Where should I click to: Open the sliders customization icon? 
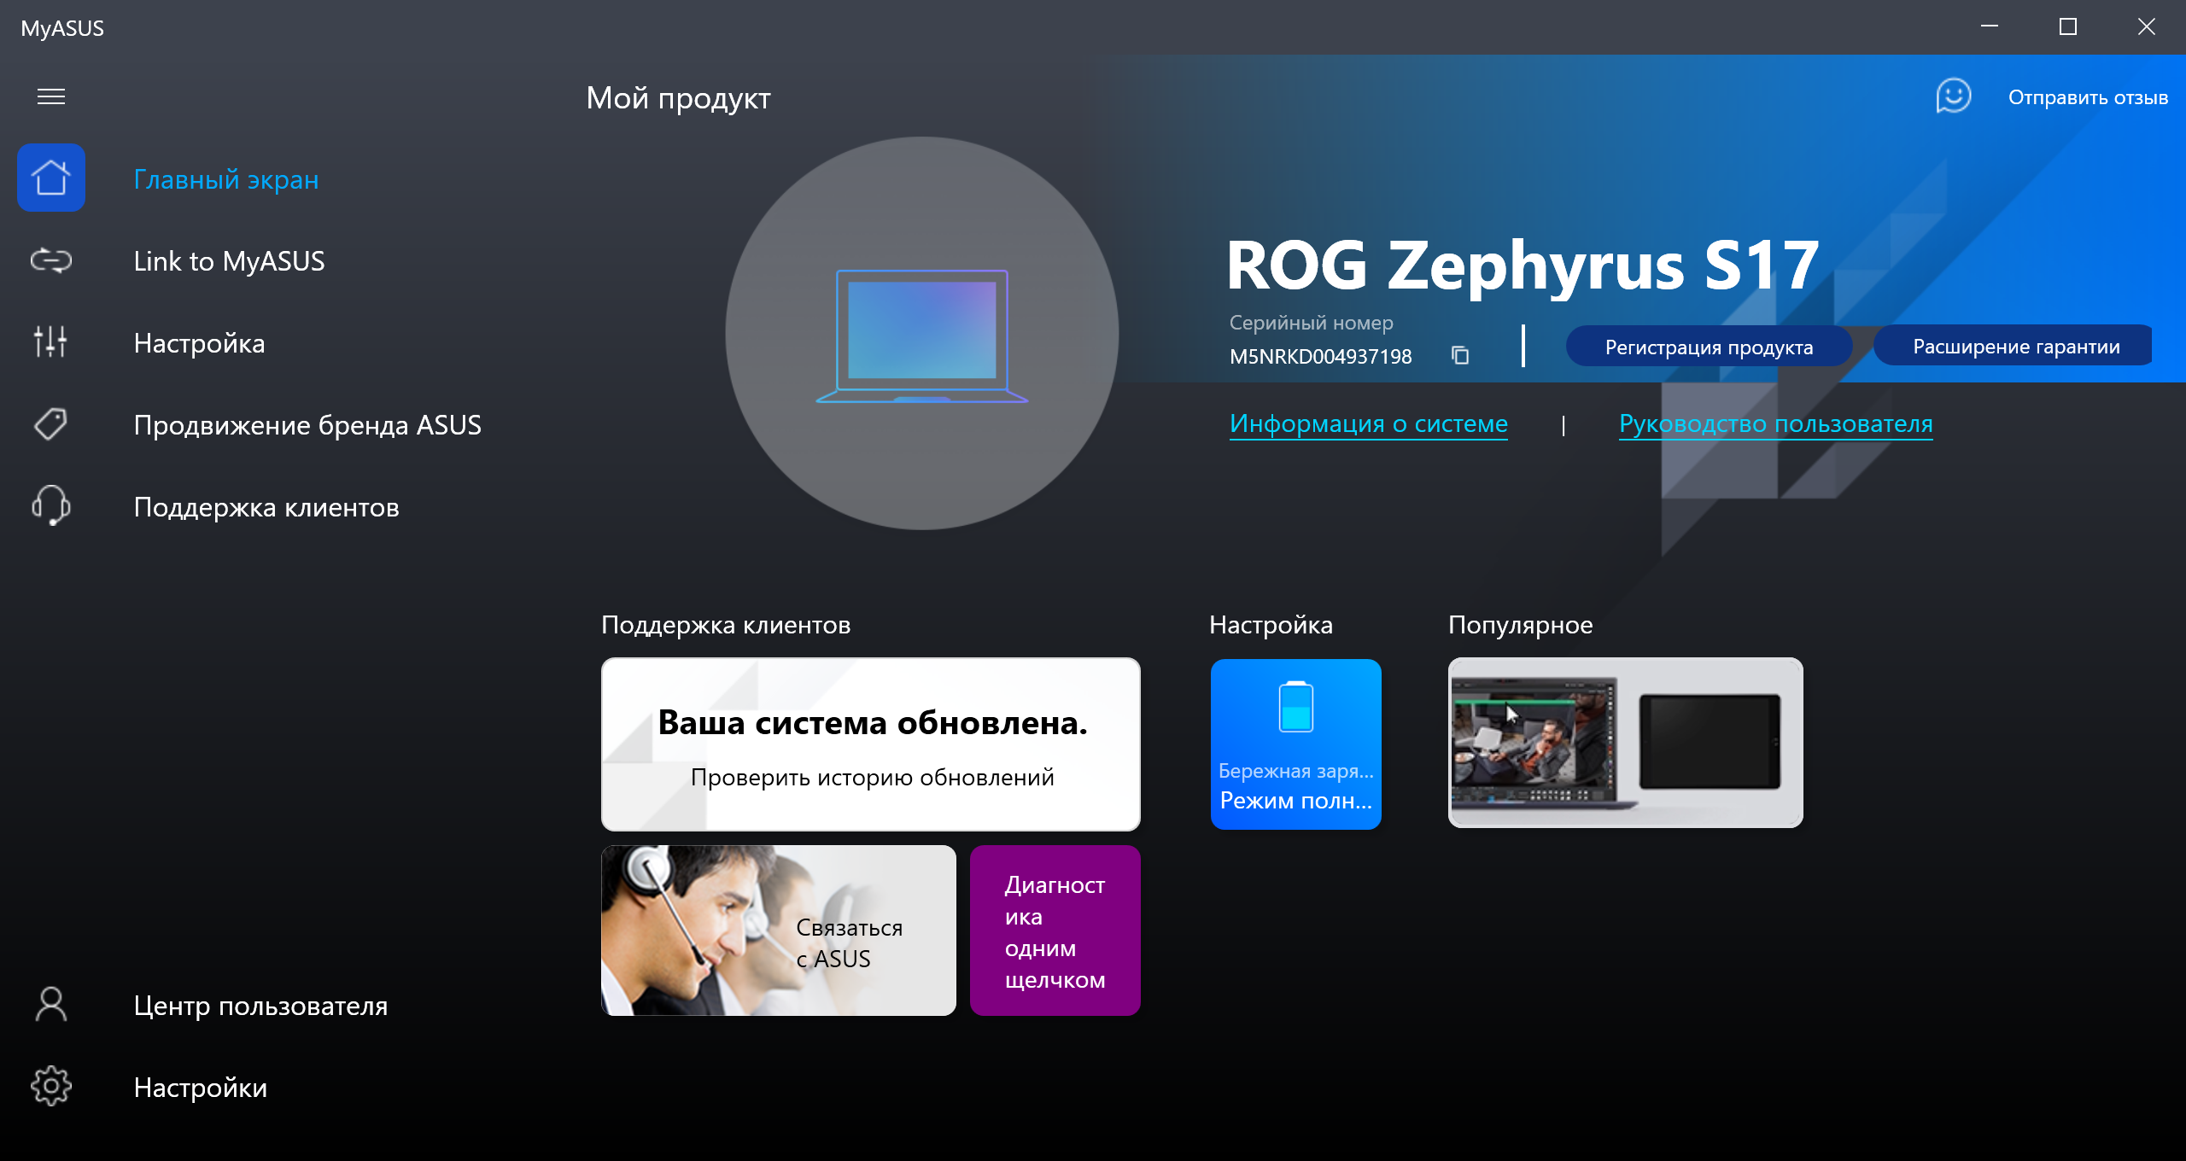51,342
